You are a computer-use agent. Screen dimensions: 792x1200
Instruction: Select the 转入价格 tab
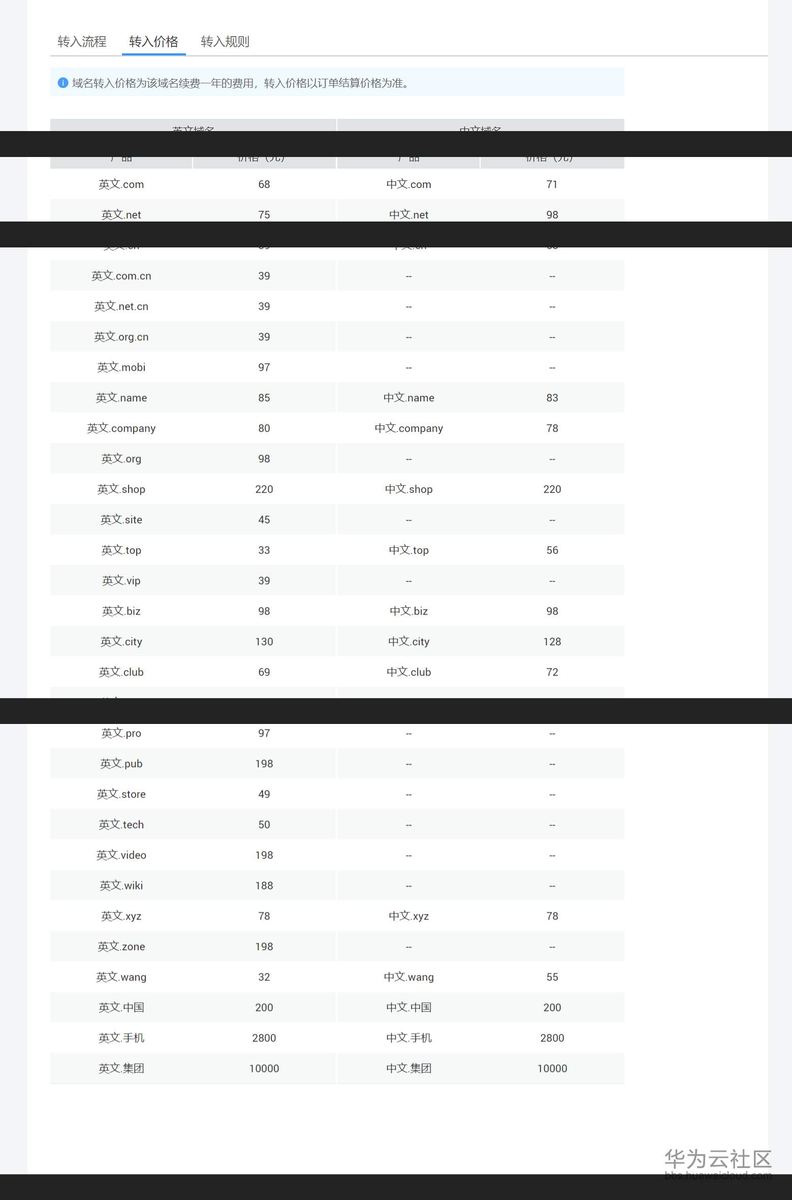pos(153,42)
